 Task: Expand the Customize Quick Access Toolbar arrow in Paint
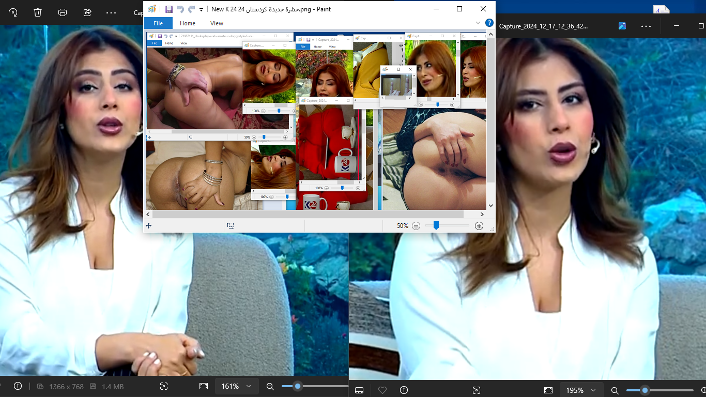click(201, 9)
